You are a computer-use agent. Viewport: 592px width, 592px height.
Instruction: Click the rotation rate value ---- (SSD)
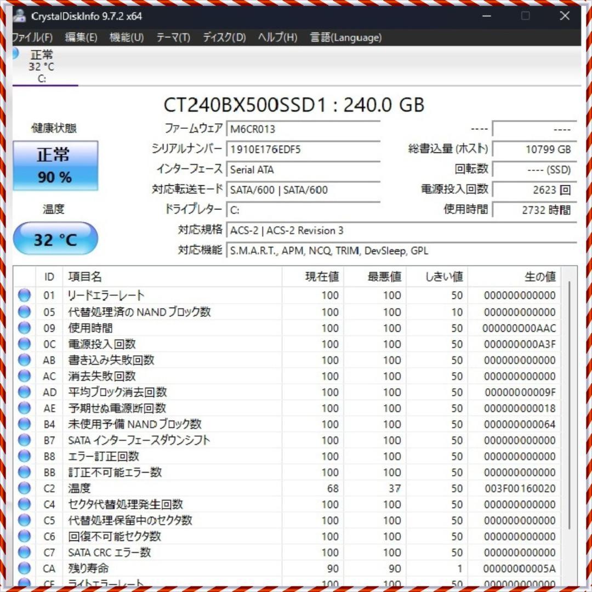pos(534,169)
